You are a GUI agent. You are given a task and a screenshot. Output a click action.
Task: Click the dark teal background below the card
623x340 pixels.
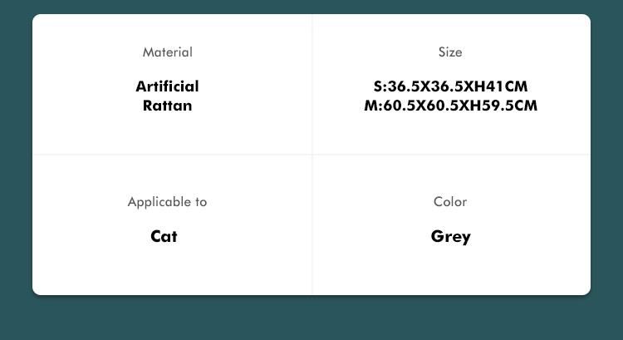click(311, 318)
